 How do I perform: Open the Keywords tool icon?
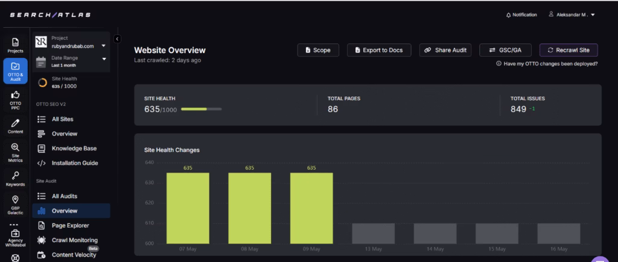(15, 178)
